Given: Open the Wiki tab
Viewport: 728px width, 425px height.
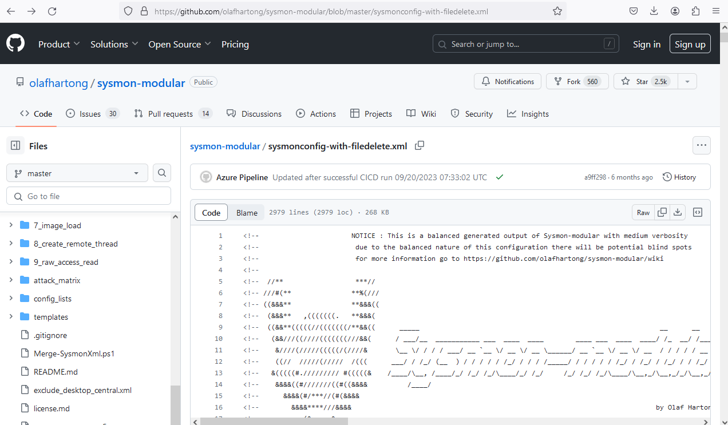Looking at the screenshot, I should click(x=421, y=114).
